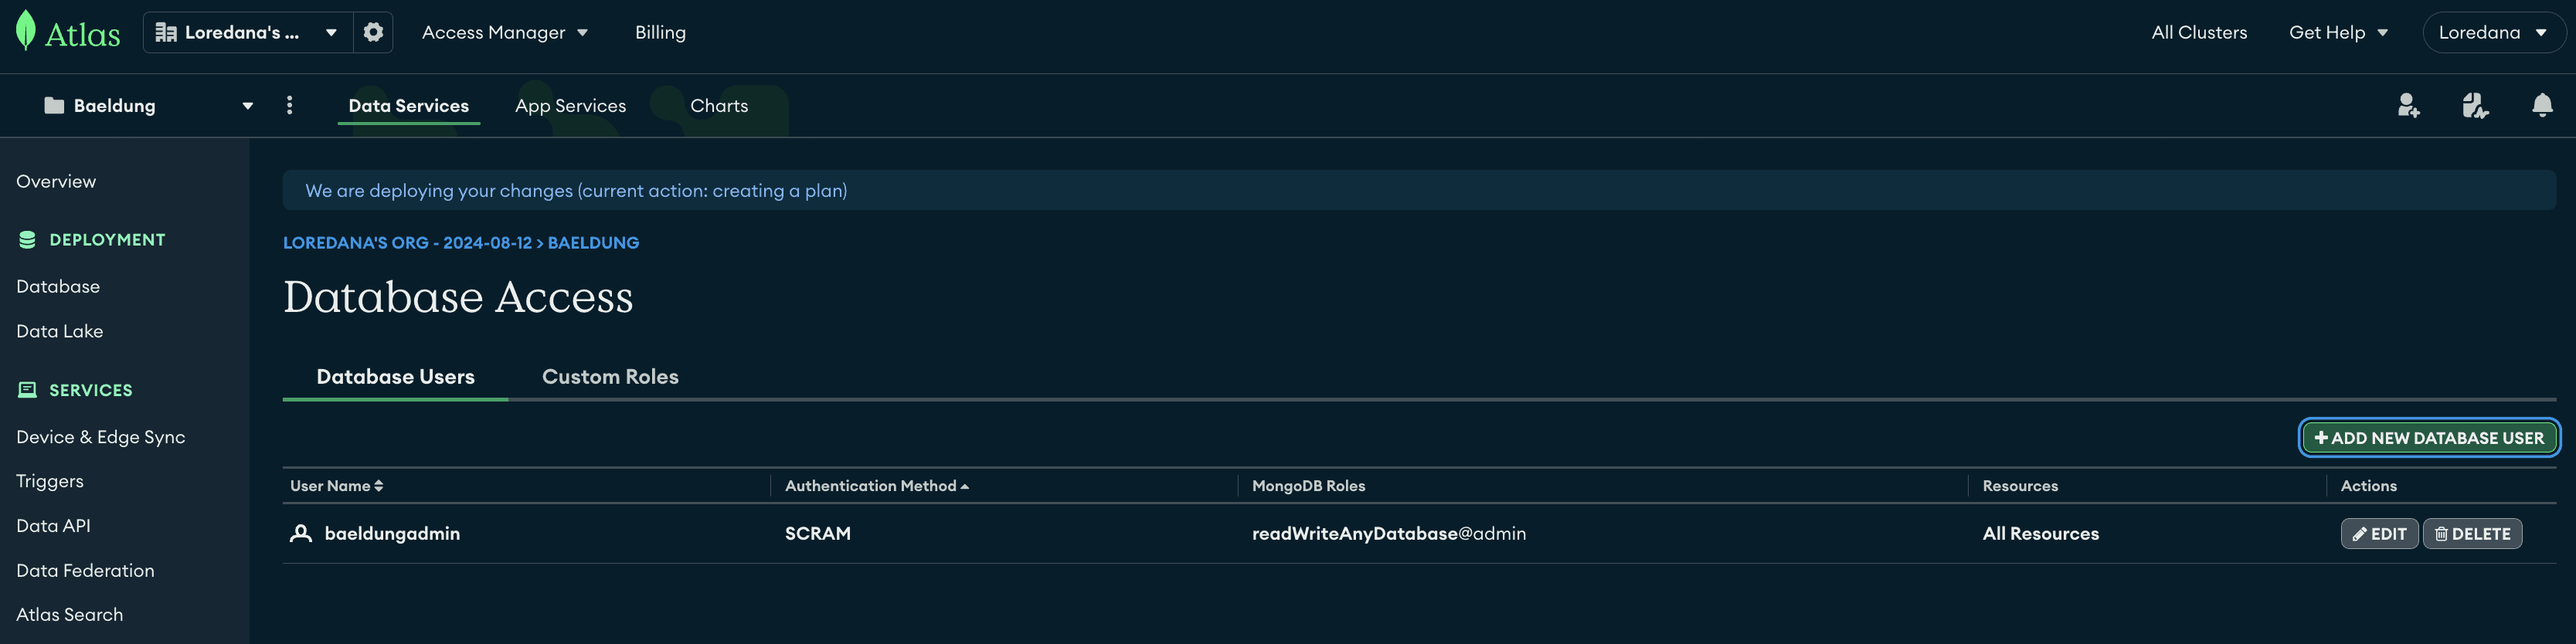Click the readWriteAnyDatabase@admin role cell

click(x=1389, y=533)
